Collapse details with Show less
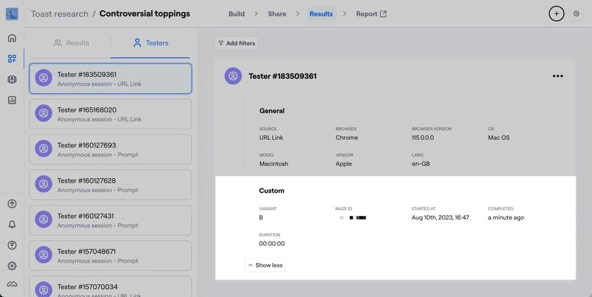This screenshot has height=297, width=592. click(265, 265)
